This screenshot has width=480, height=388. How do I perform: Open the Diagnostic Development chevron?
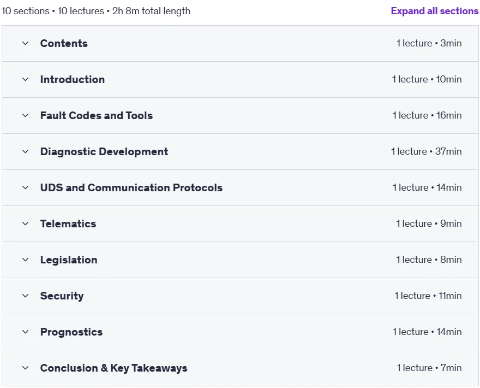26,151
